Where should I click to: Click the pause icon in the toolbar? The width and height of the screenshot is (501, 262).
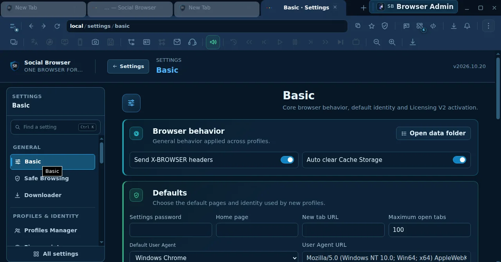(x=295, y=42)
